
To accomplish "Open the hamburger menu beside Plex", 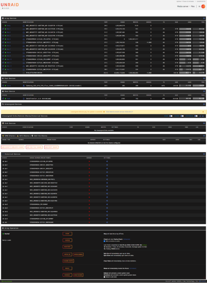I will coord(199,6).
